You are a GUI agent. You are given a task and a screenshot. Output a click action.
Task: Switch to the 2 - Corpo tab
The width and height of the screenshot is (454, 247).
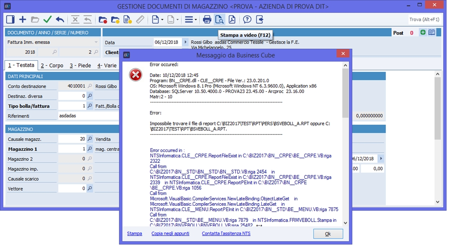[52, 65]
